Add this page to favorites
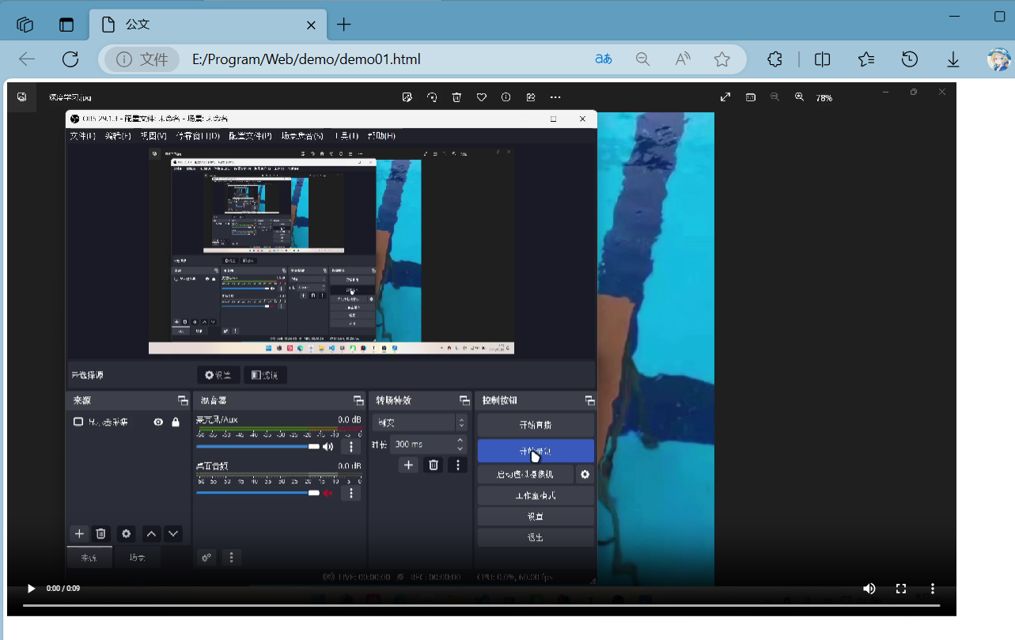This screenshot has width=1015, height=640. [x=721, y=59]
